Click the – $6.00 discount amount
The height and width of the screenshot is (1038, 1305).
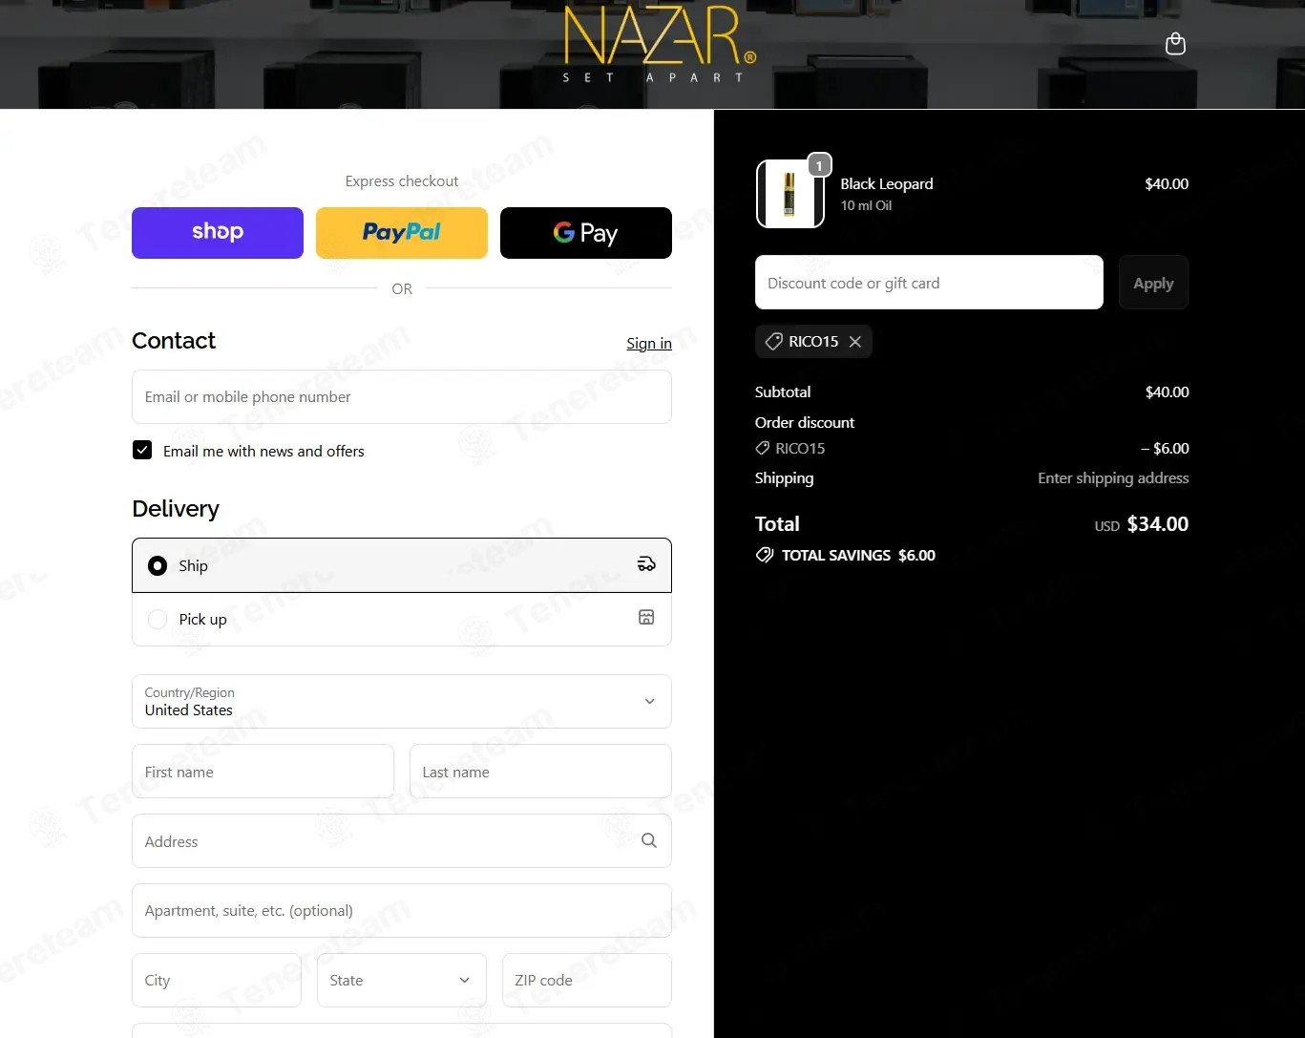(x=1166, y=448)
